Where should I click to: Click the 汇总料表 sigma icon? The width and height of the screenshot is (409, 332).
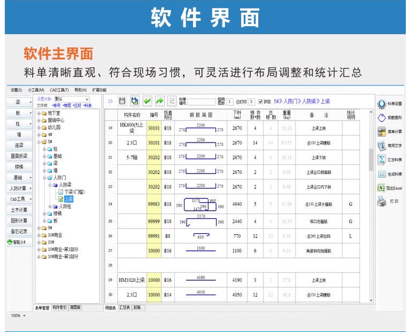[382, 160]
